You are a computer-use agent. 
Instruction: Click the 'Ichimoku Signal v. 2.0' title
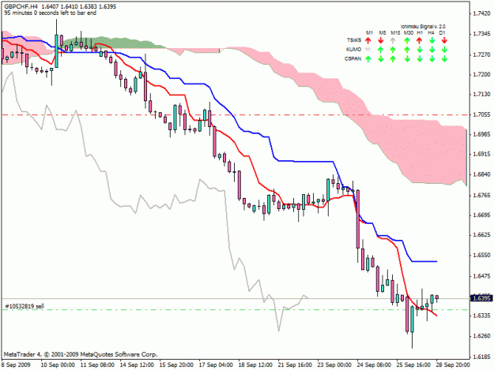(423, 27)
